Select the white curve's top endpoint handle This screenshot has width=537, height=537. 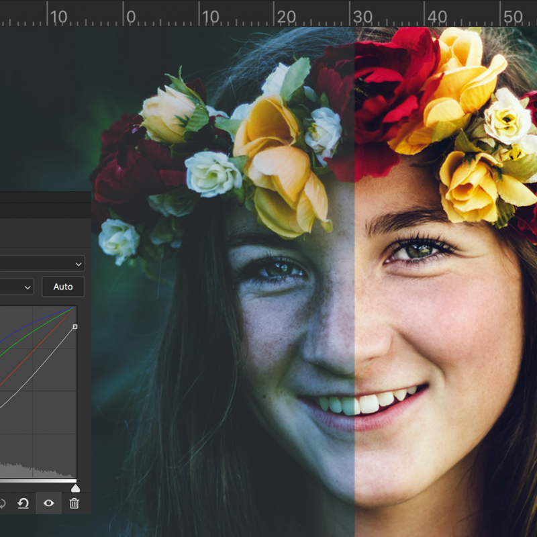[x=75, y=327]
